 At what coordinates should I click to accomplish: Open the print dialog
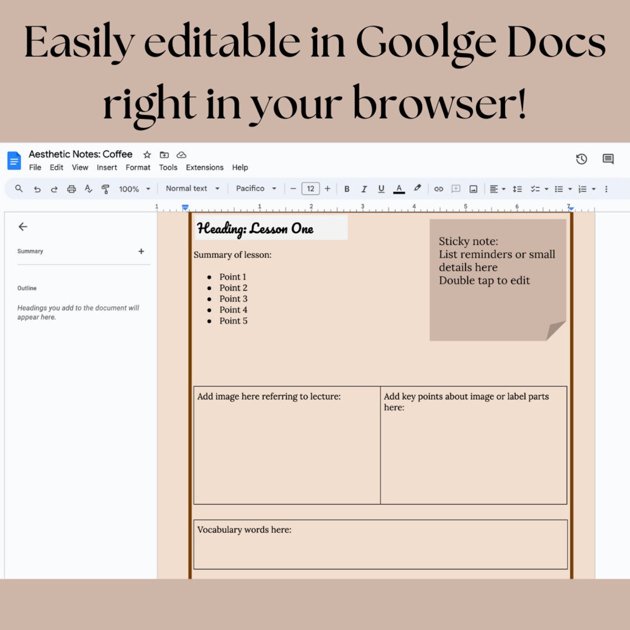[71, 188]
